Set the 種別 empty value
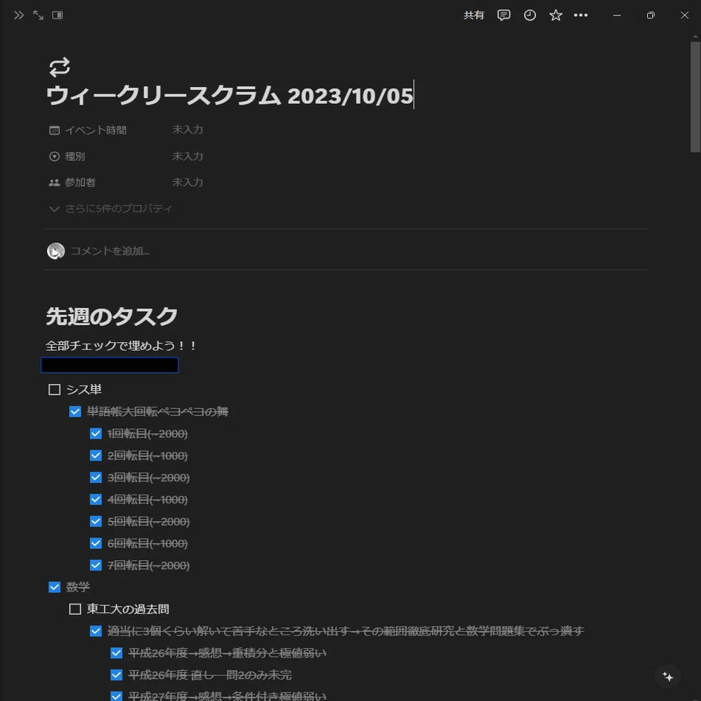This screenshot has height=701, width=701. [x=187, y=156]
